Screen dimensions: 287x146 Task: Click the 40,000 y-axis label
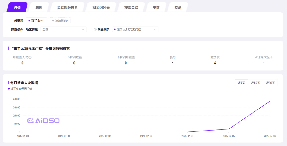pos(17,99)
